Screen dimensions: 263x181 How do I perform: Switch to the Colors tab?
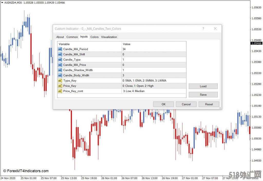pos(94,37)
